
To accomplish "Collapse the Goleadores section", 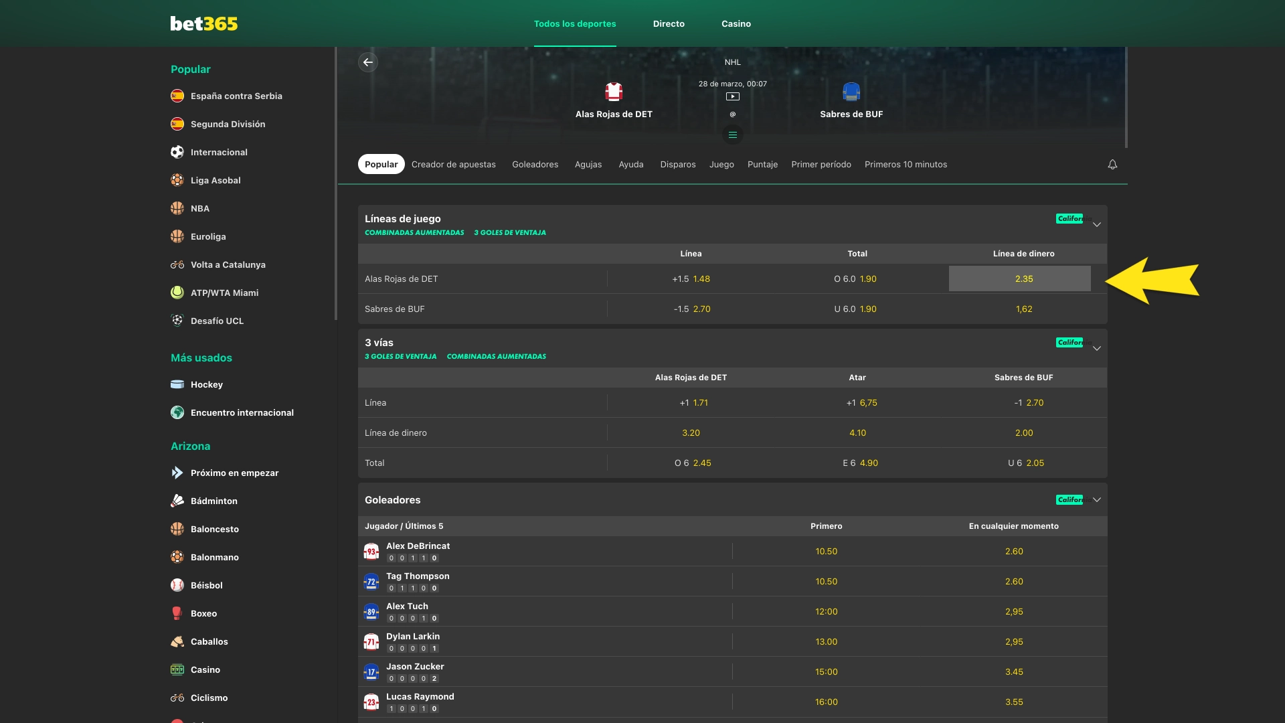I will pos(1097,500).
